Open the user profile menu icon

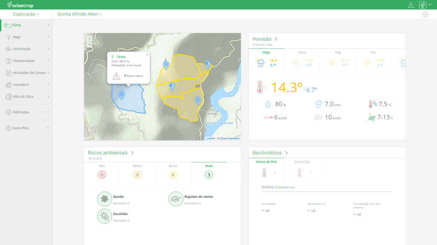[422, 5]
